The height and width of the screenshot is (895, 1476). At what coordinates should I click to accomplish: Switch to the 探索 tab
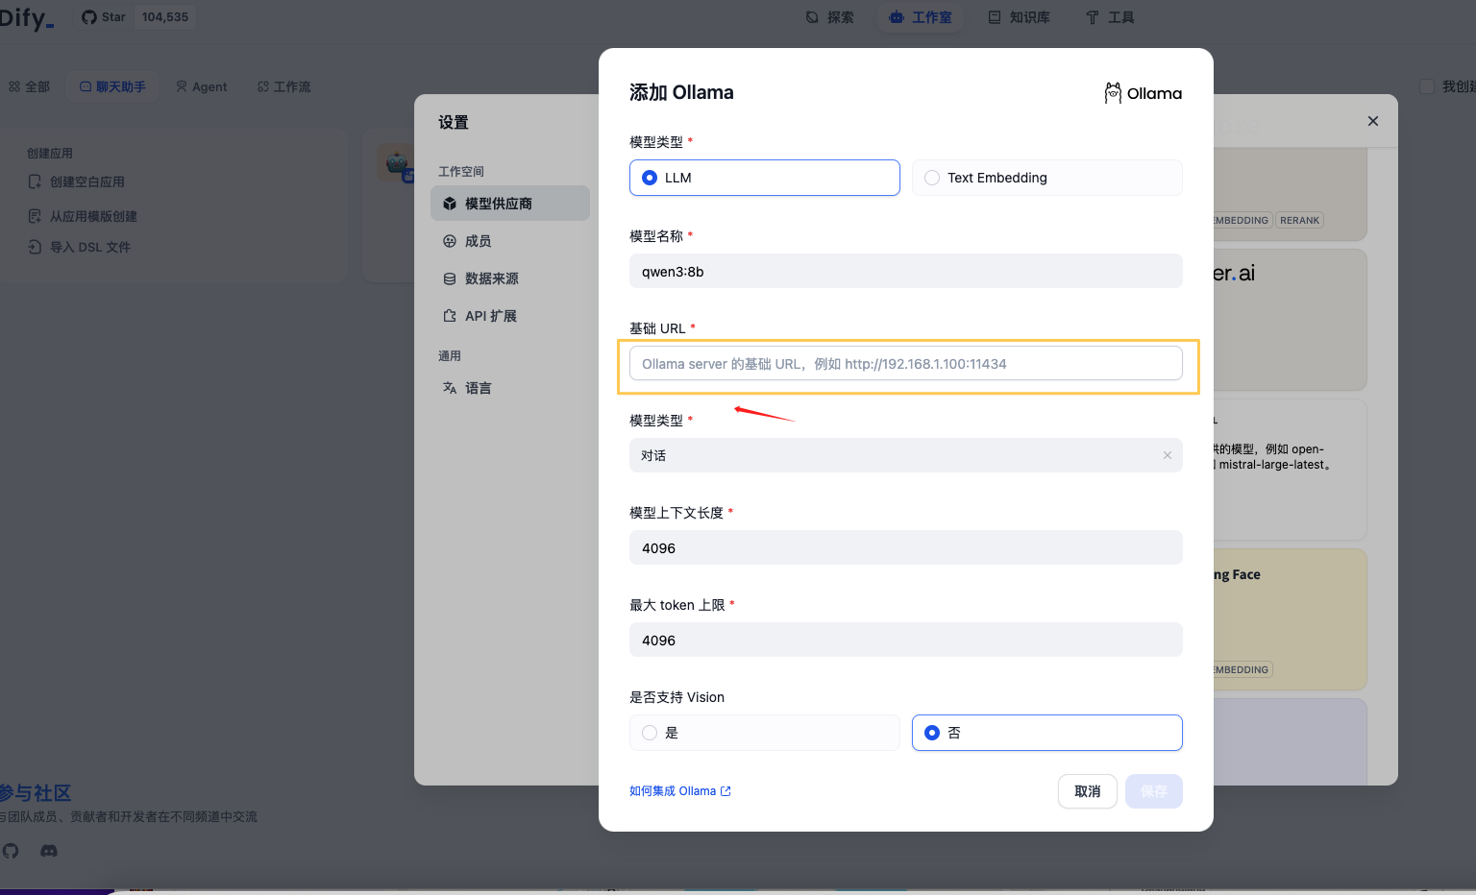(x=830, y=17)
